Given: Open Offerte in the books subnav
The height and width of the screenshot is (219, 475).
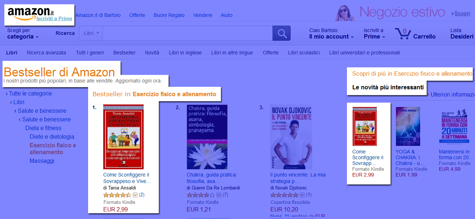Looking at the screenshot, I should 271,53.
